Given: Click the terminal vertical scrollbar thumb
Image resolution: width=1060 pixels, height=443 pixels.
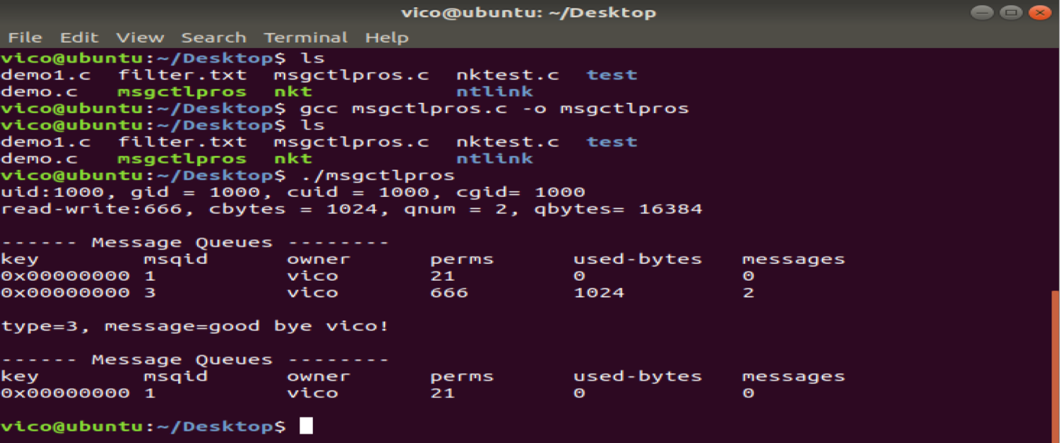Looking at the screenshot, I should pos(1055,367).
